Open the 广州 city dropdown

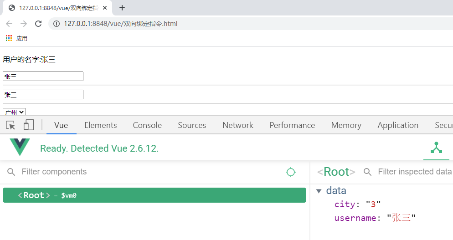15,112
